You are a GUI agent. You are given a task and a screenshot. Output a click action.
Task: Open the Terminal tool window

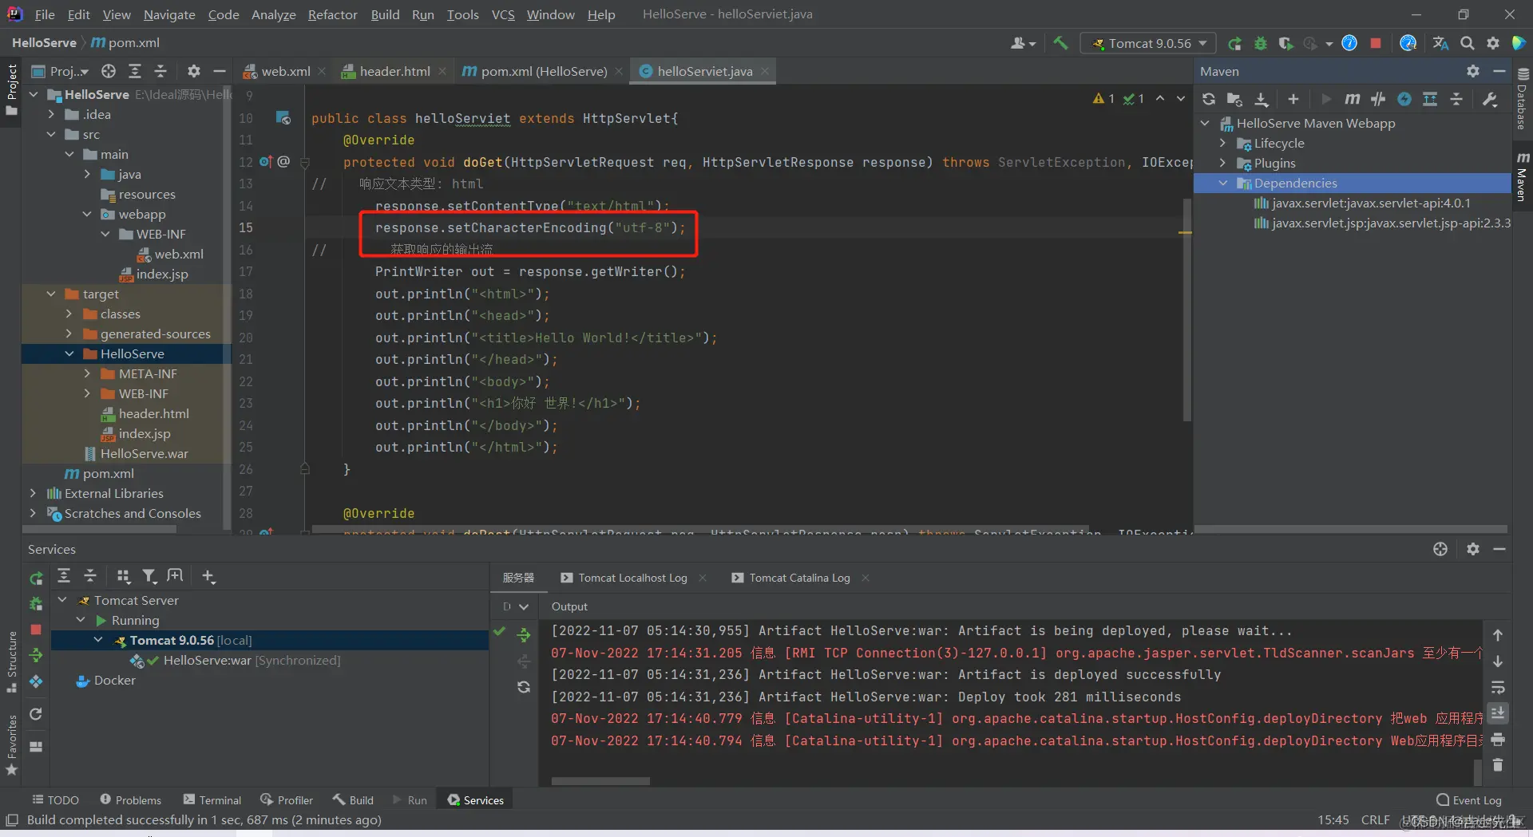tap(212, 800)
